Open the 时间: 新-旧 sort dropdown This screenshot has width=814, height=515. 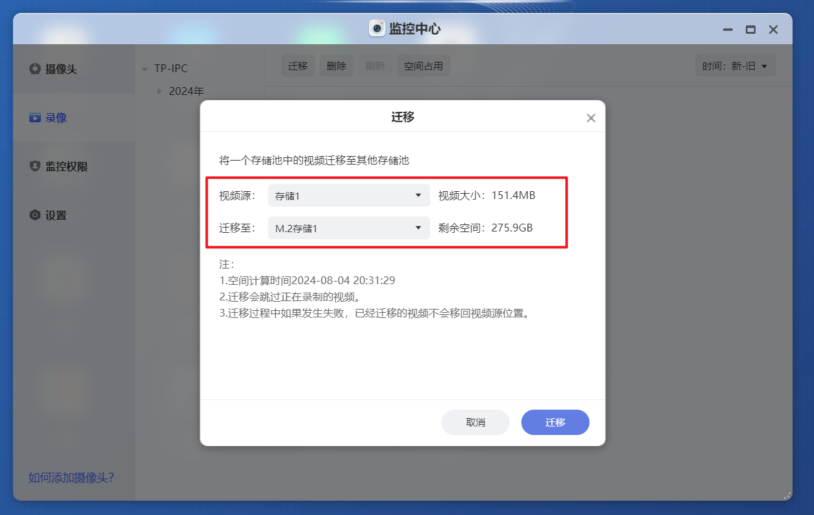[x=735, y=65]
